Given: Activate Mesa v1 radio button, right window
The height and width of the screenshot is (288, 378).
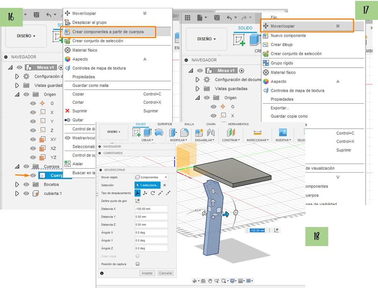Looking at the screenshot, I should [x=241, y=71].
